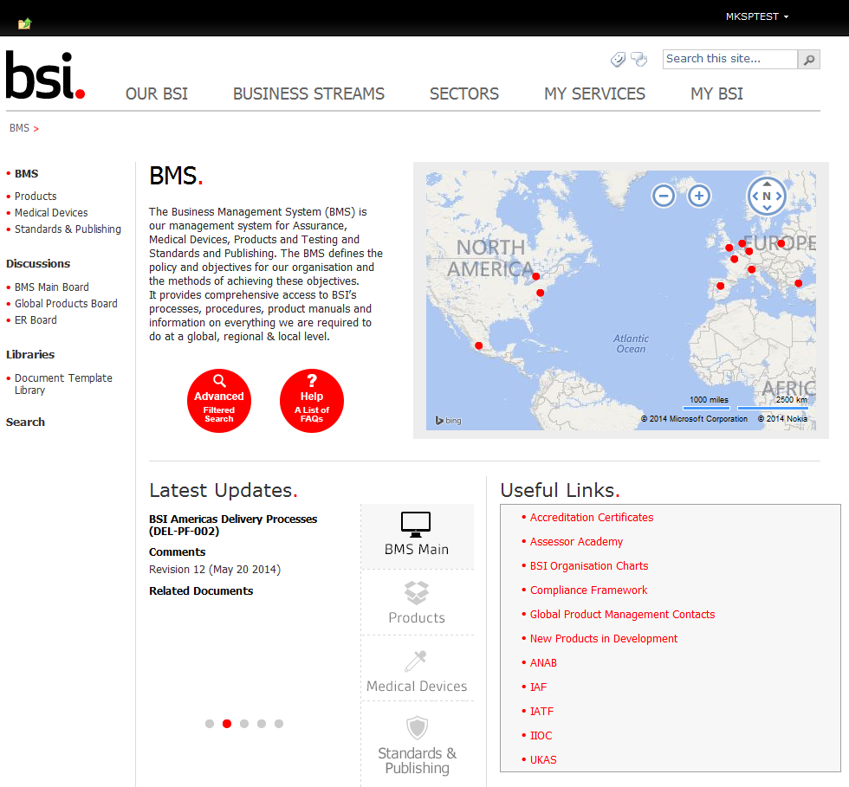Click the 'Related Documents' label
This screenshot has height=787, width=849.
[x=201, y=591]
